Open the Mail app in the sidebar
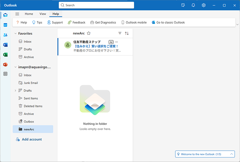The image size is (240, 162). 5,15
